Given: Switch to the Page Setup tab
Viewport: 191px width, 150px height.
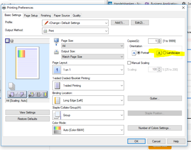Looking at the screenshot, I should point(31,16).
